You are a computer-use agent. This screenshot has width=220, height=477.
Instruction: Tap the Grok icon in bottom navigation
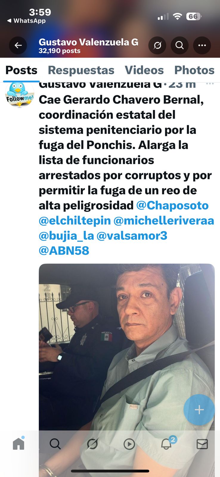point(92,444)
